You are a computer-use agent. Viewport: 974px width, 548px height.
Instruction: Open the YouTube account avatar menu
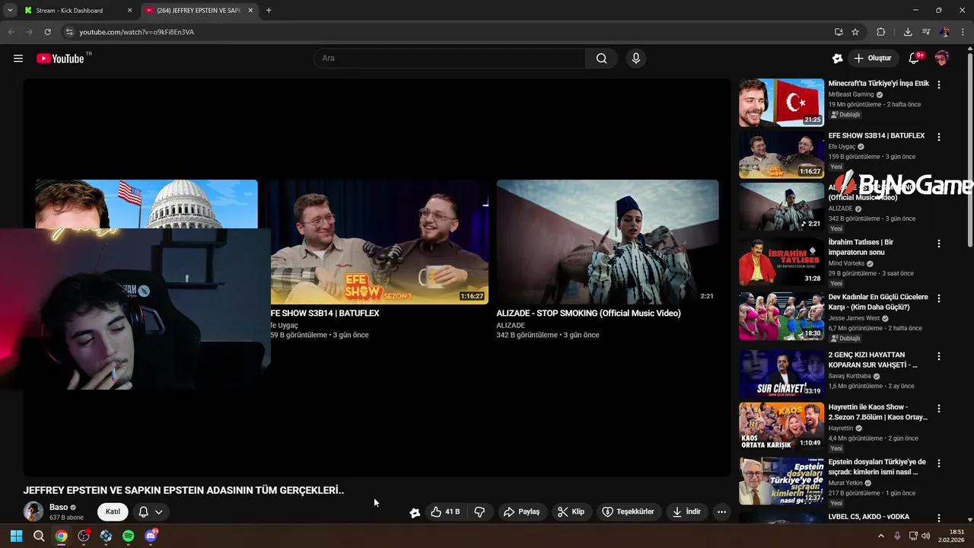942,59
